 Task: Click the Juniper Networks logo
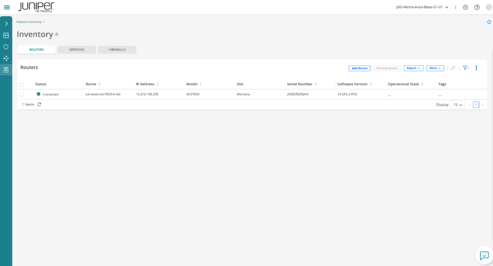point(36,7)
